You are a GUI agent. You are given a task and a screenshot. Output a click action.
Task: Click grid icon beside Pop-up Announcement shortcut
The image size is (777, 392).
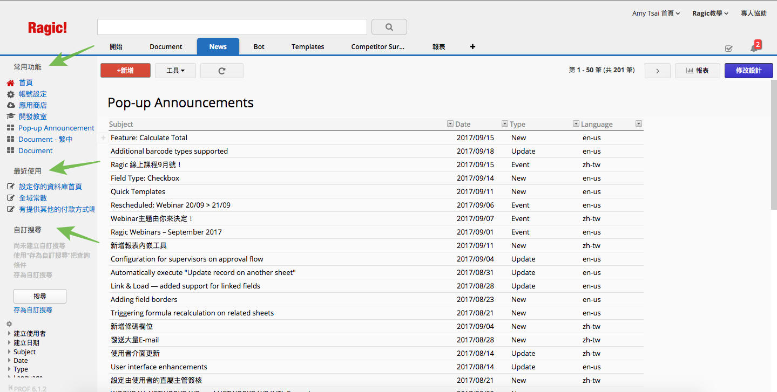[10, 128]
